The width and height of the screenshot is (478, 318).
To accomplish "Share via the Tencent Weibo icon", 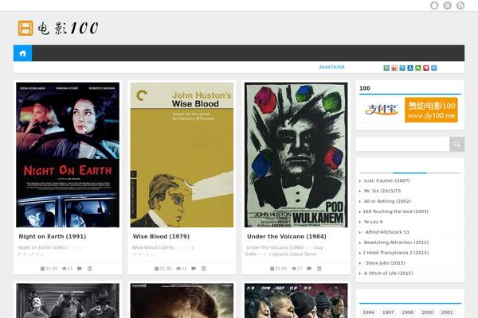I will [x=402, y=68].
